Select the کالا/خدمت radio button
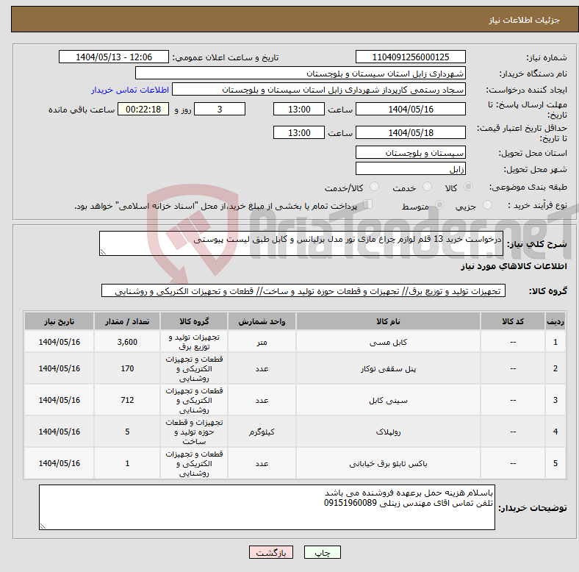This screenshot has height=572, width=579. pyautogui.click(x=375, y=187)
